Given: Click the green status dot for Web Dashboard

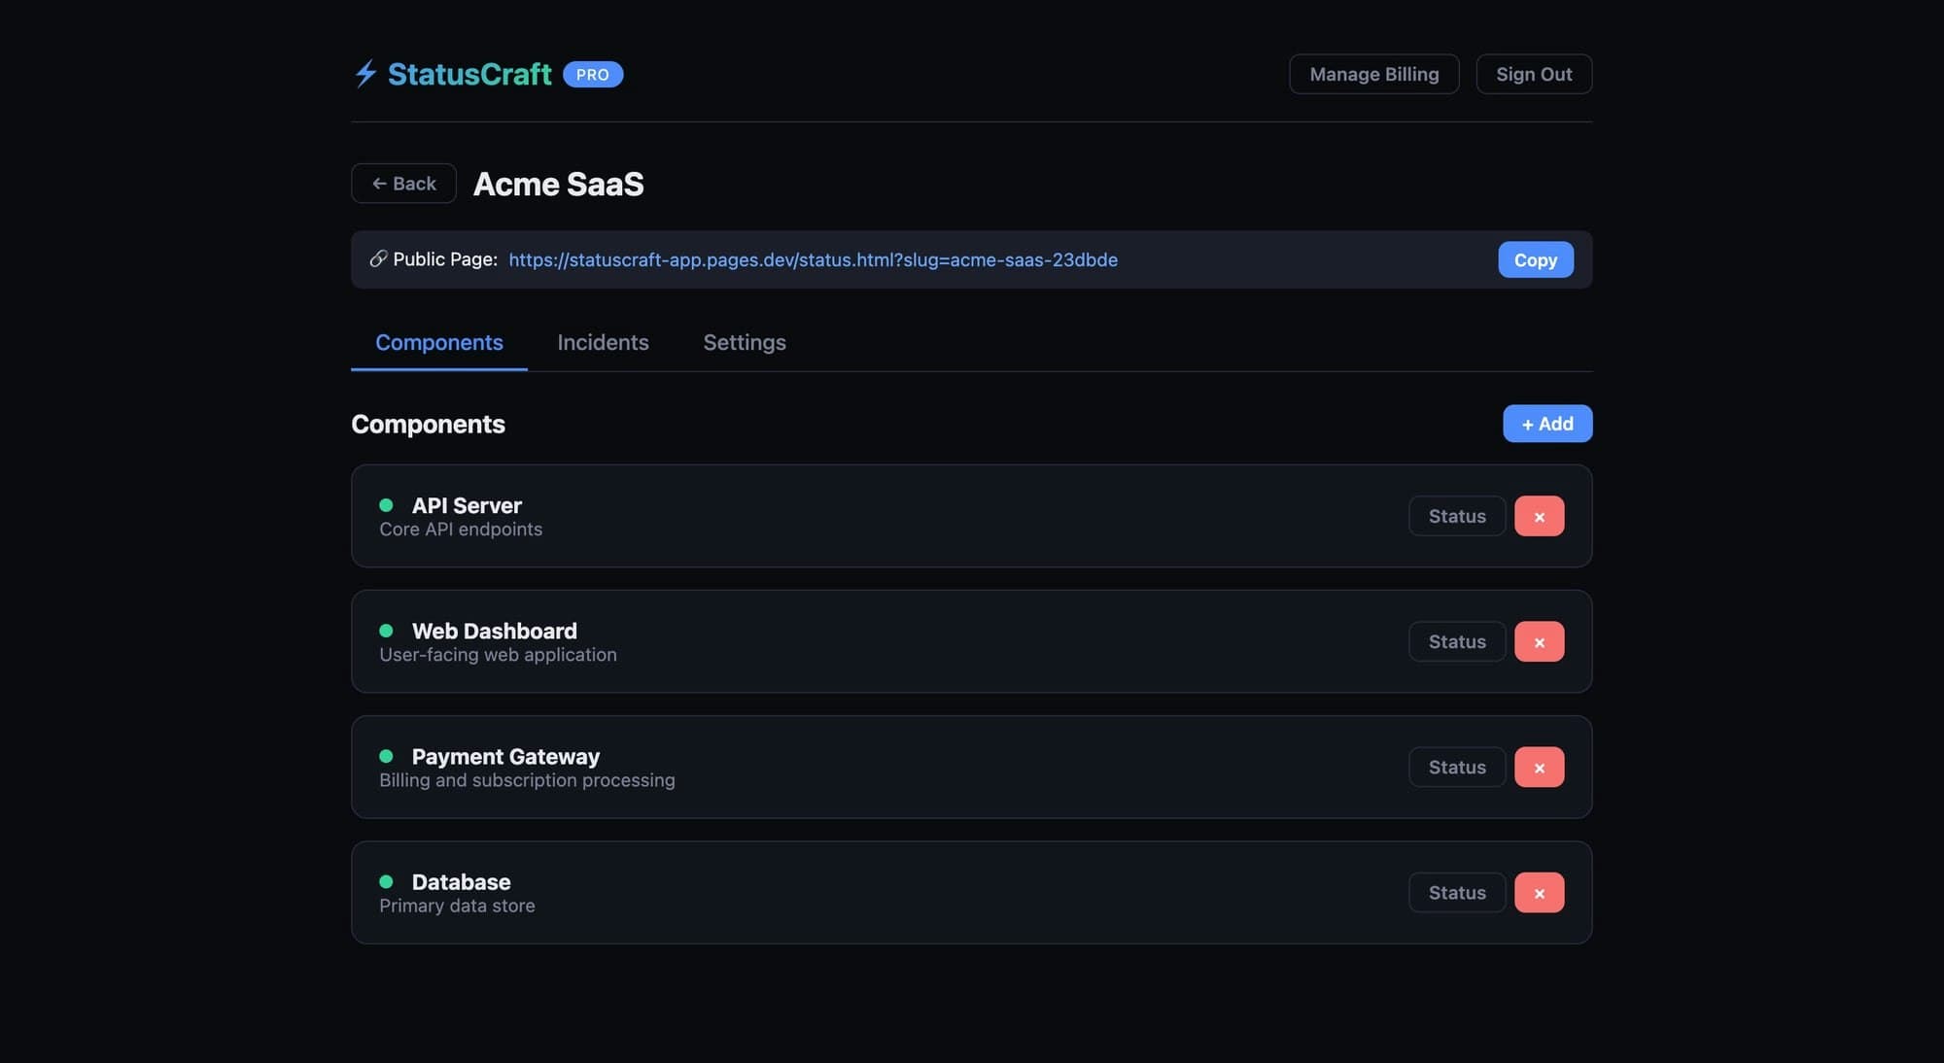Looking at the screenshot, I should 389,630.
